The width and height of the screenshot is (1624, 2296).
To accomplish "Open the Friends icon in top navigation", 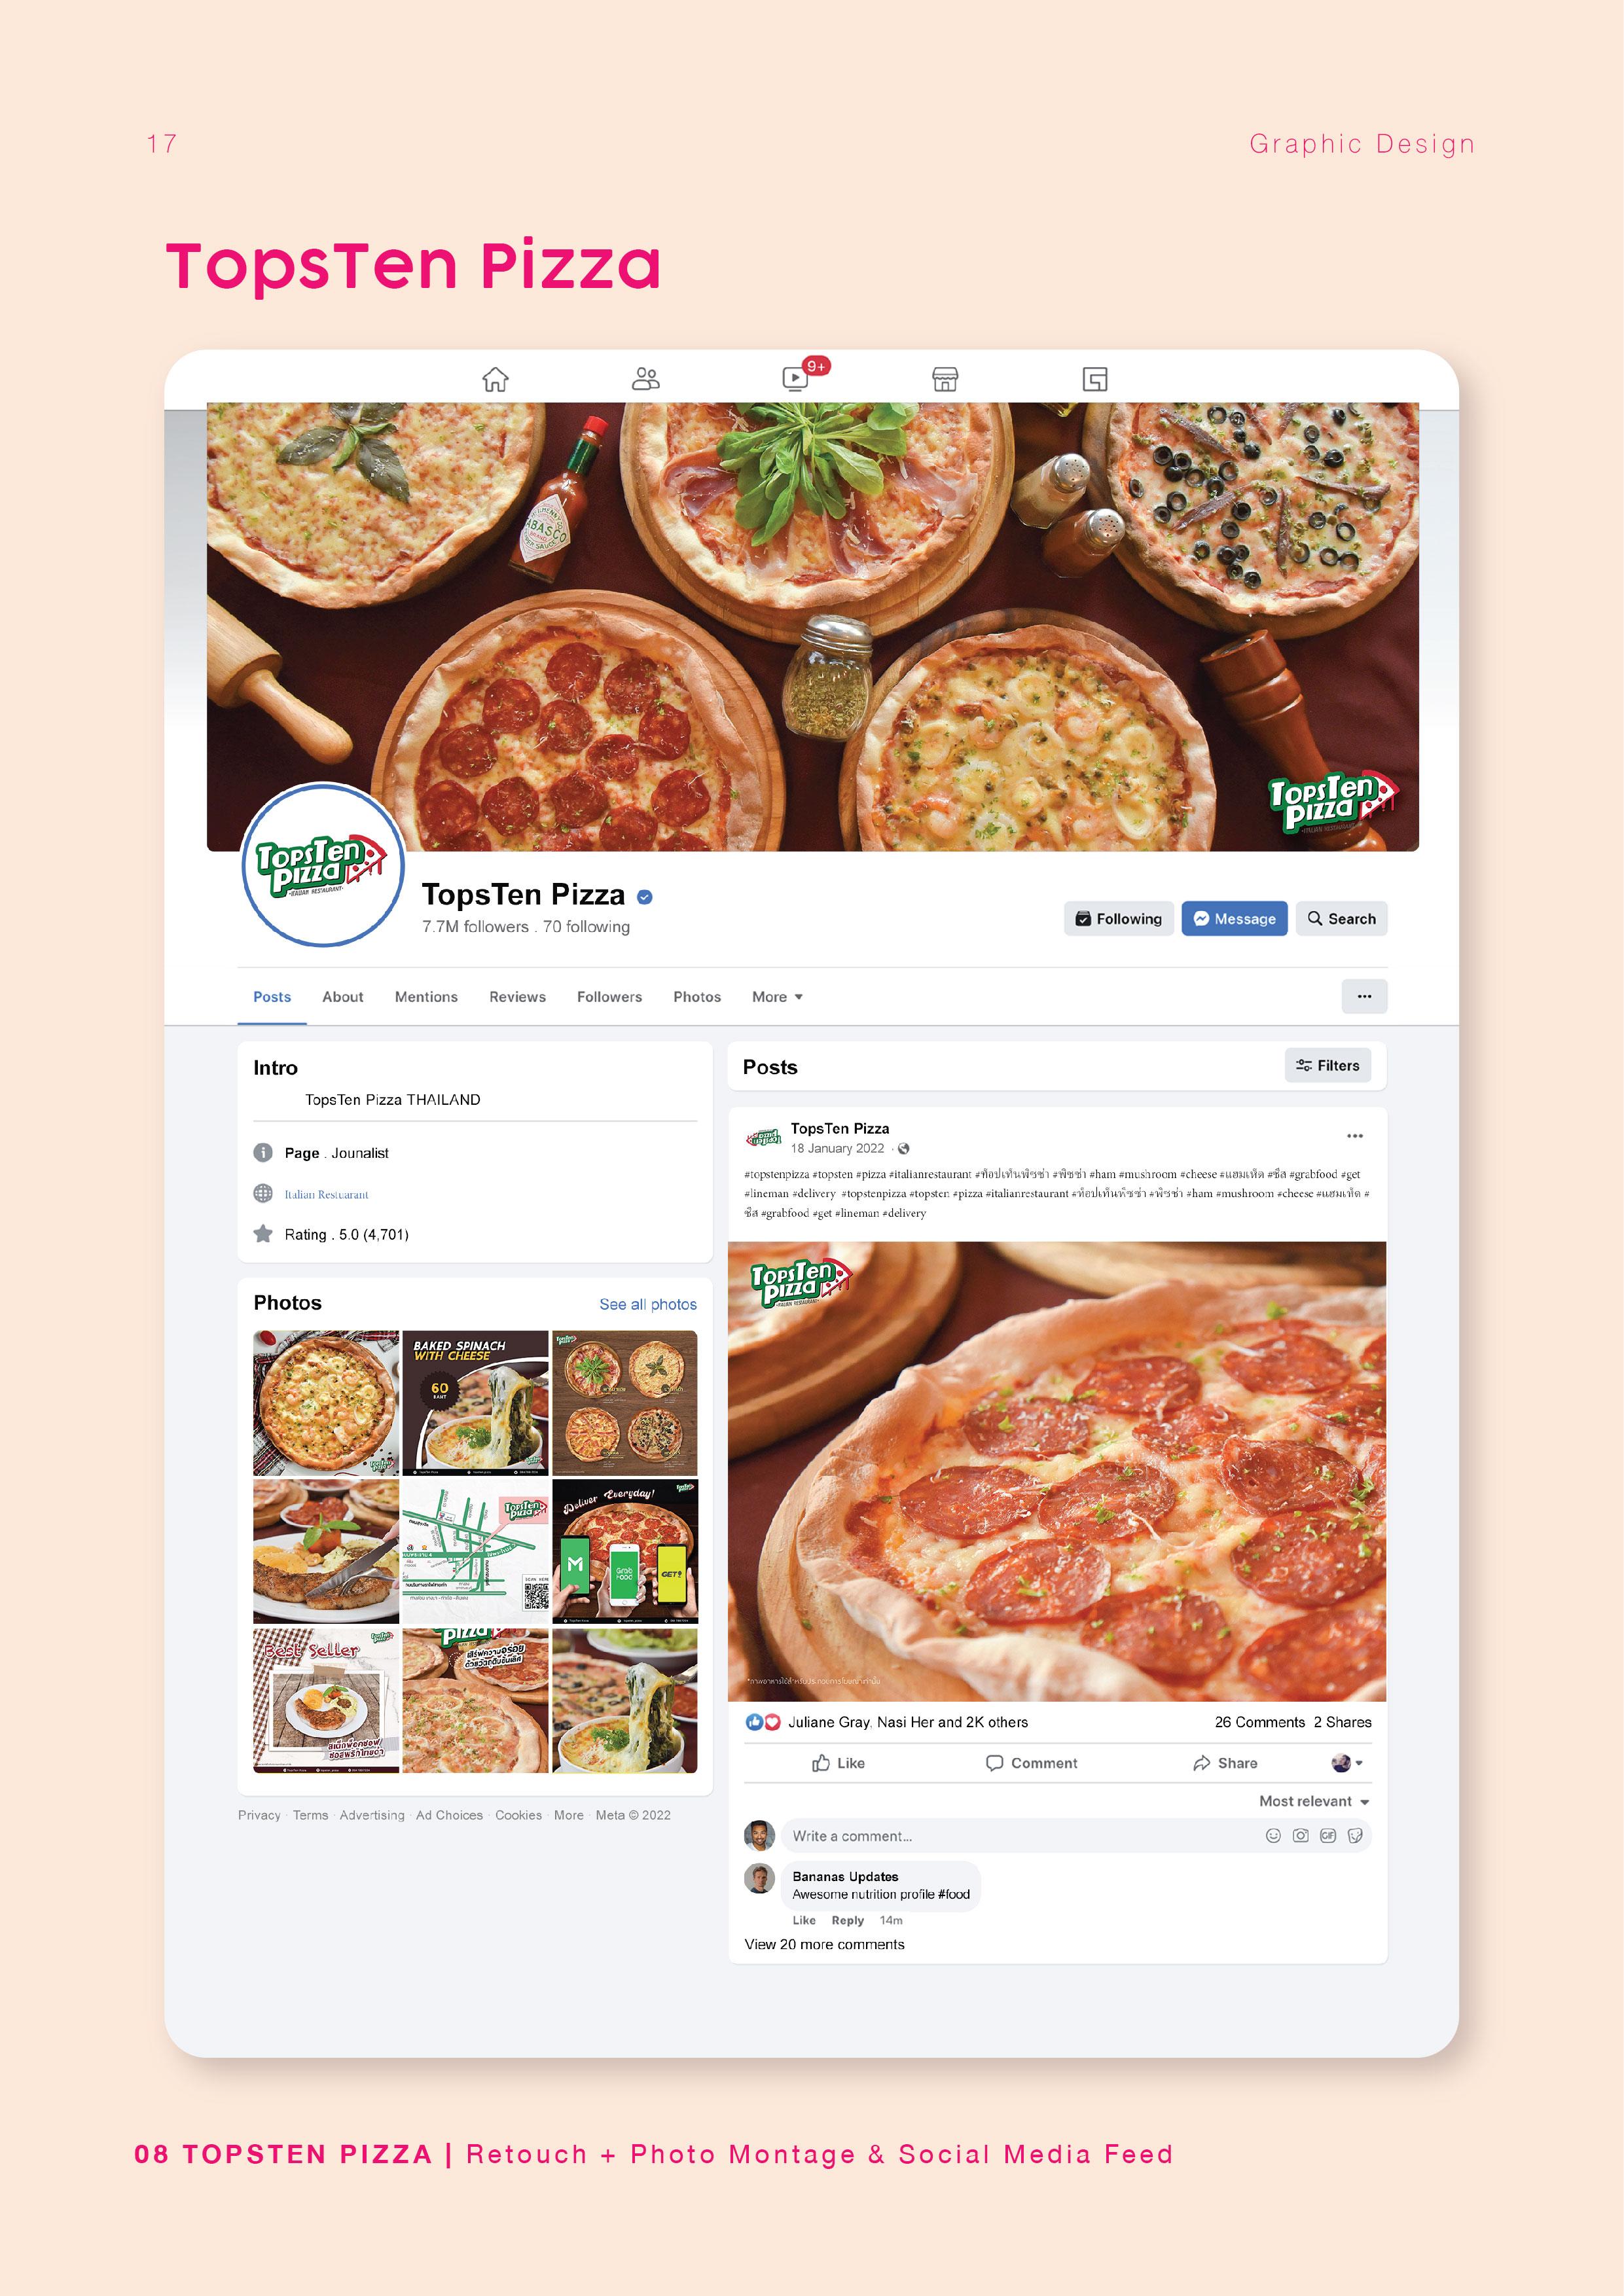I will click(646, 379).
